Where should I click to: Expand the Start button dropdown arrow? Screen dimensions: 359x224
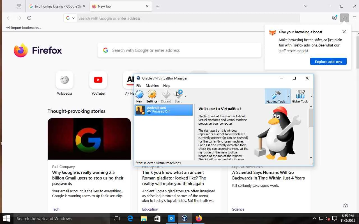pos(185,96)
